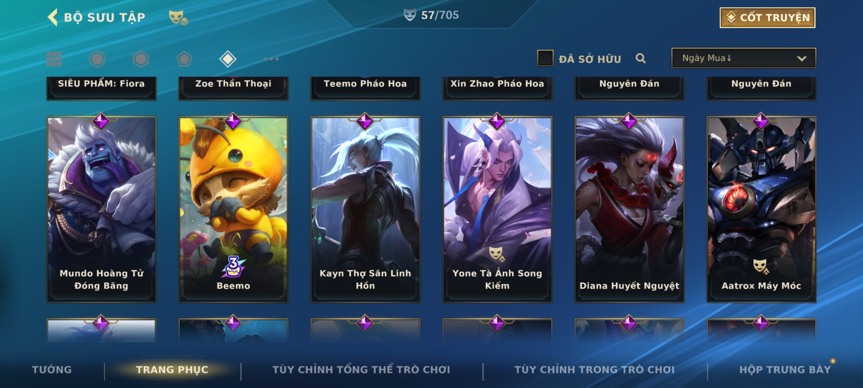Open Aatrox Máy Móc skin card

[761, 209]
